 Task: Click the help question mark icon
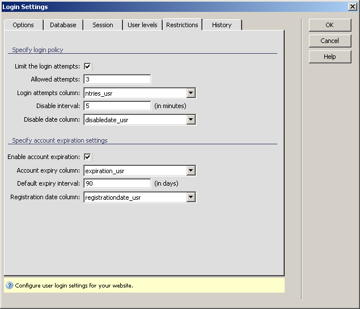(x=9, y=285)
